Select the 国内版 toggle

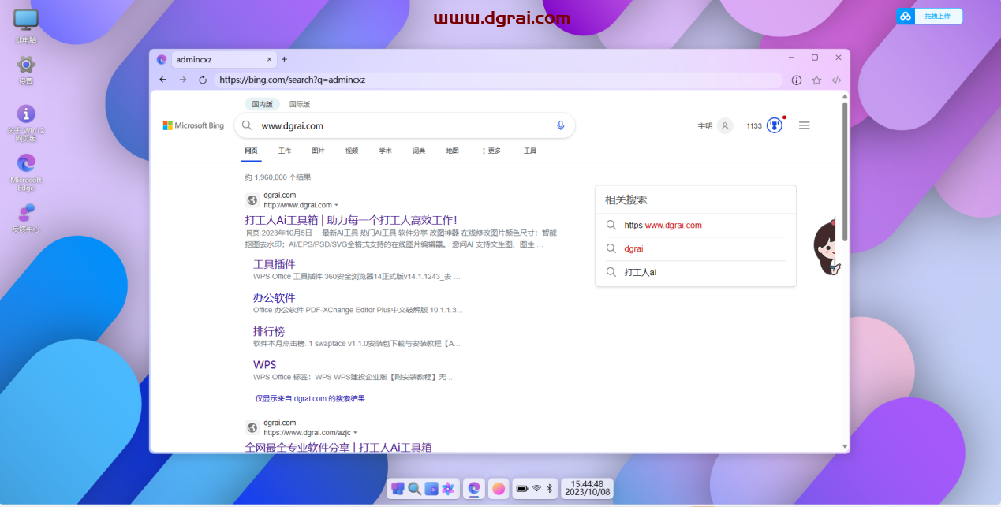pyautogui.click(x=262, y=104)
